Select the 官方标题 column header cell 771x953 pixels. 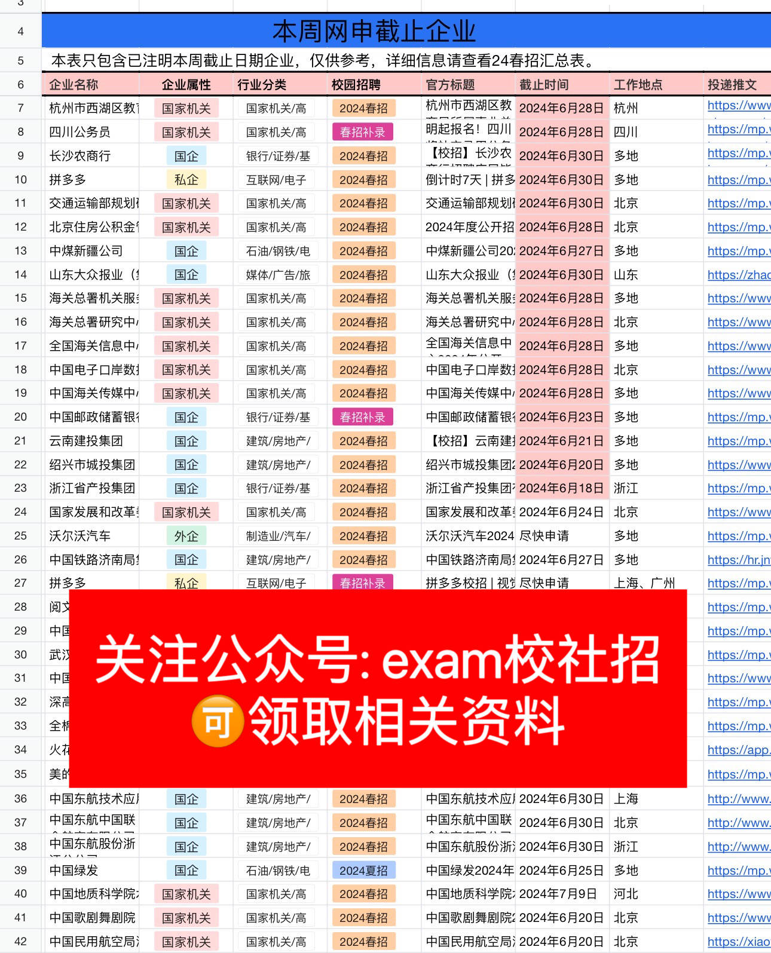pos(468,84)
